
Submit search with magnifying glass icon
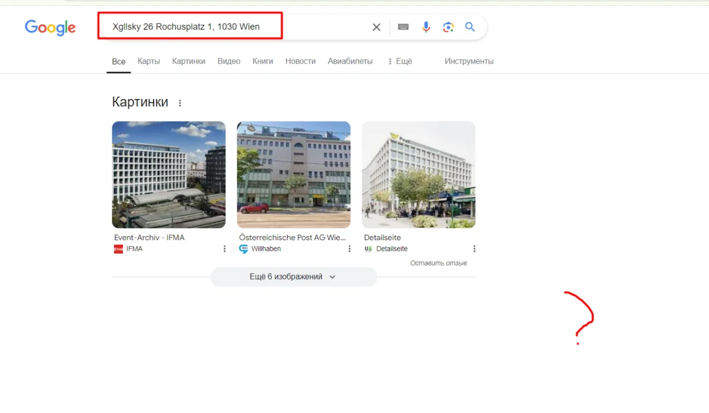(470, 27)
